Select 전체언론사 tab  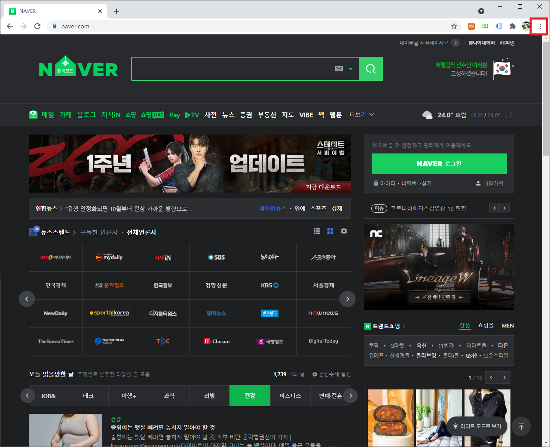click(141, 232)
